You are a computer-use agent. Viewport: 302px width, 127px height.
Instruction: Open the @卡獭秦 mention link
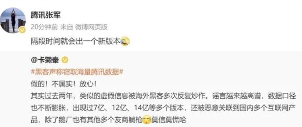click(x=45, y=60)
